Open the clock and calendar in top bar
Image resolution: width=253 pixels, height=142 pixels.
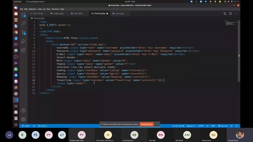(x=130, y=2)
